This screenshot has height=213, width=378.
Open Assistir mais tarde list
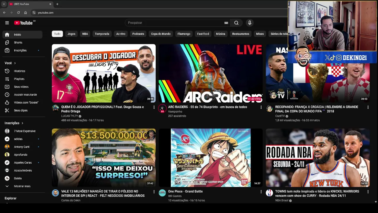pos(22,95)
